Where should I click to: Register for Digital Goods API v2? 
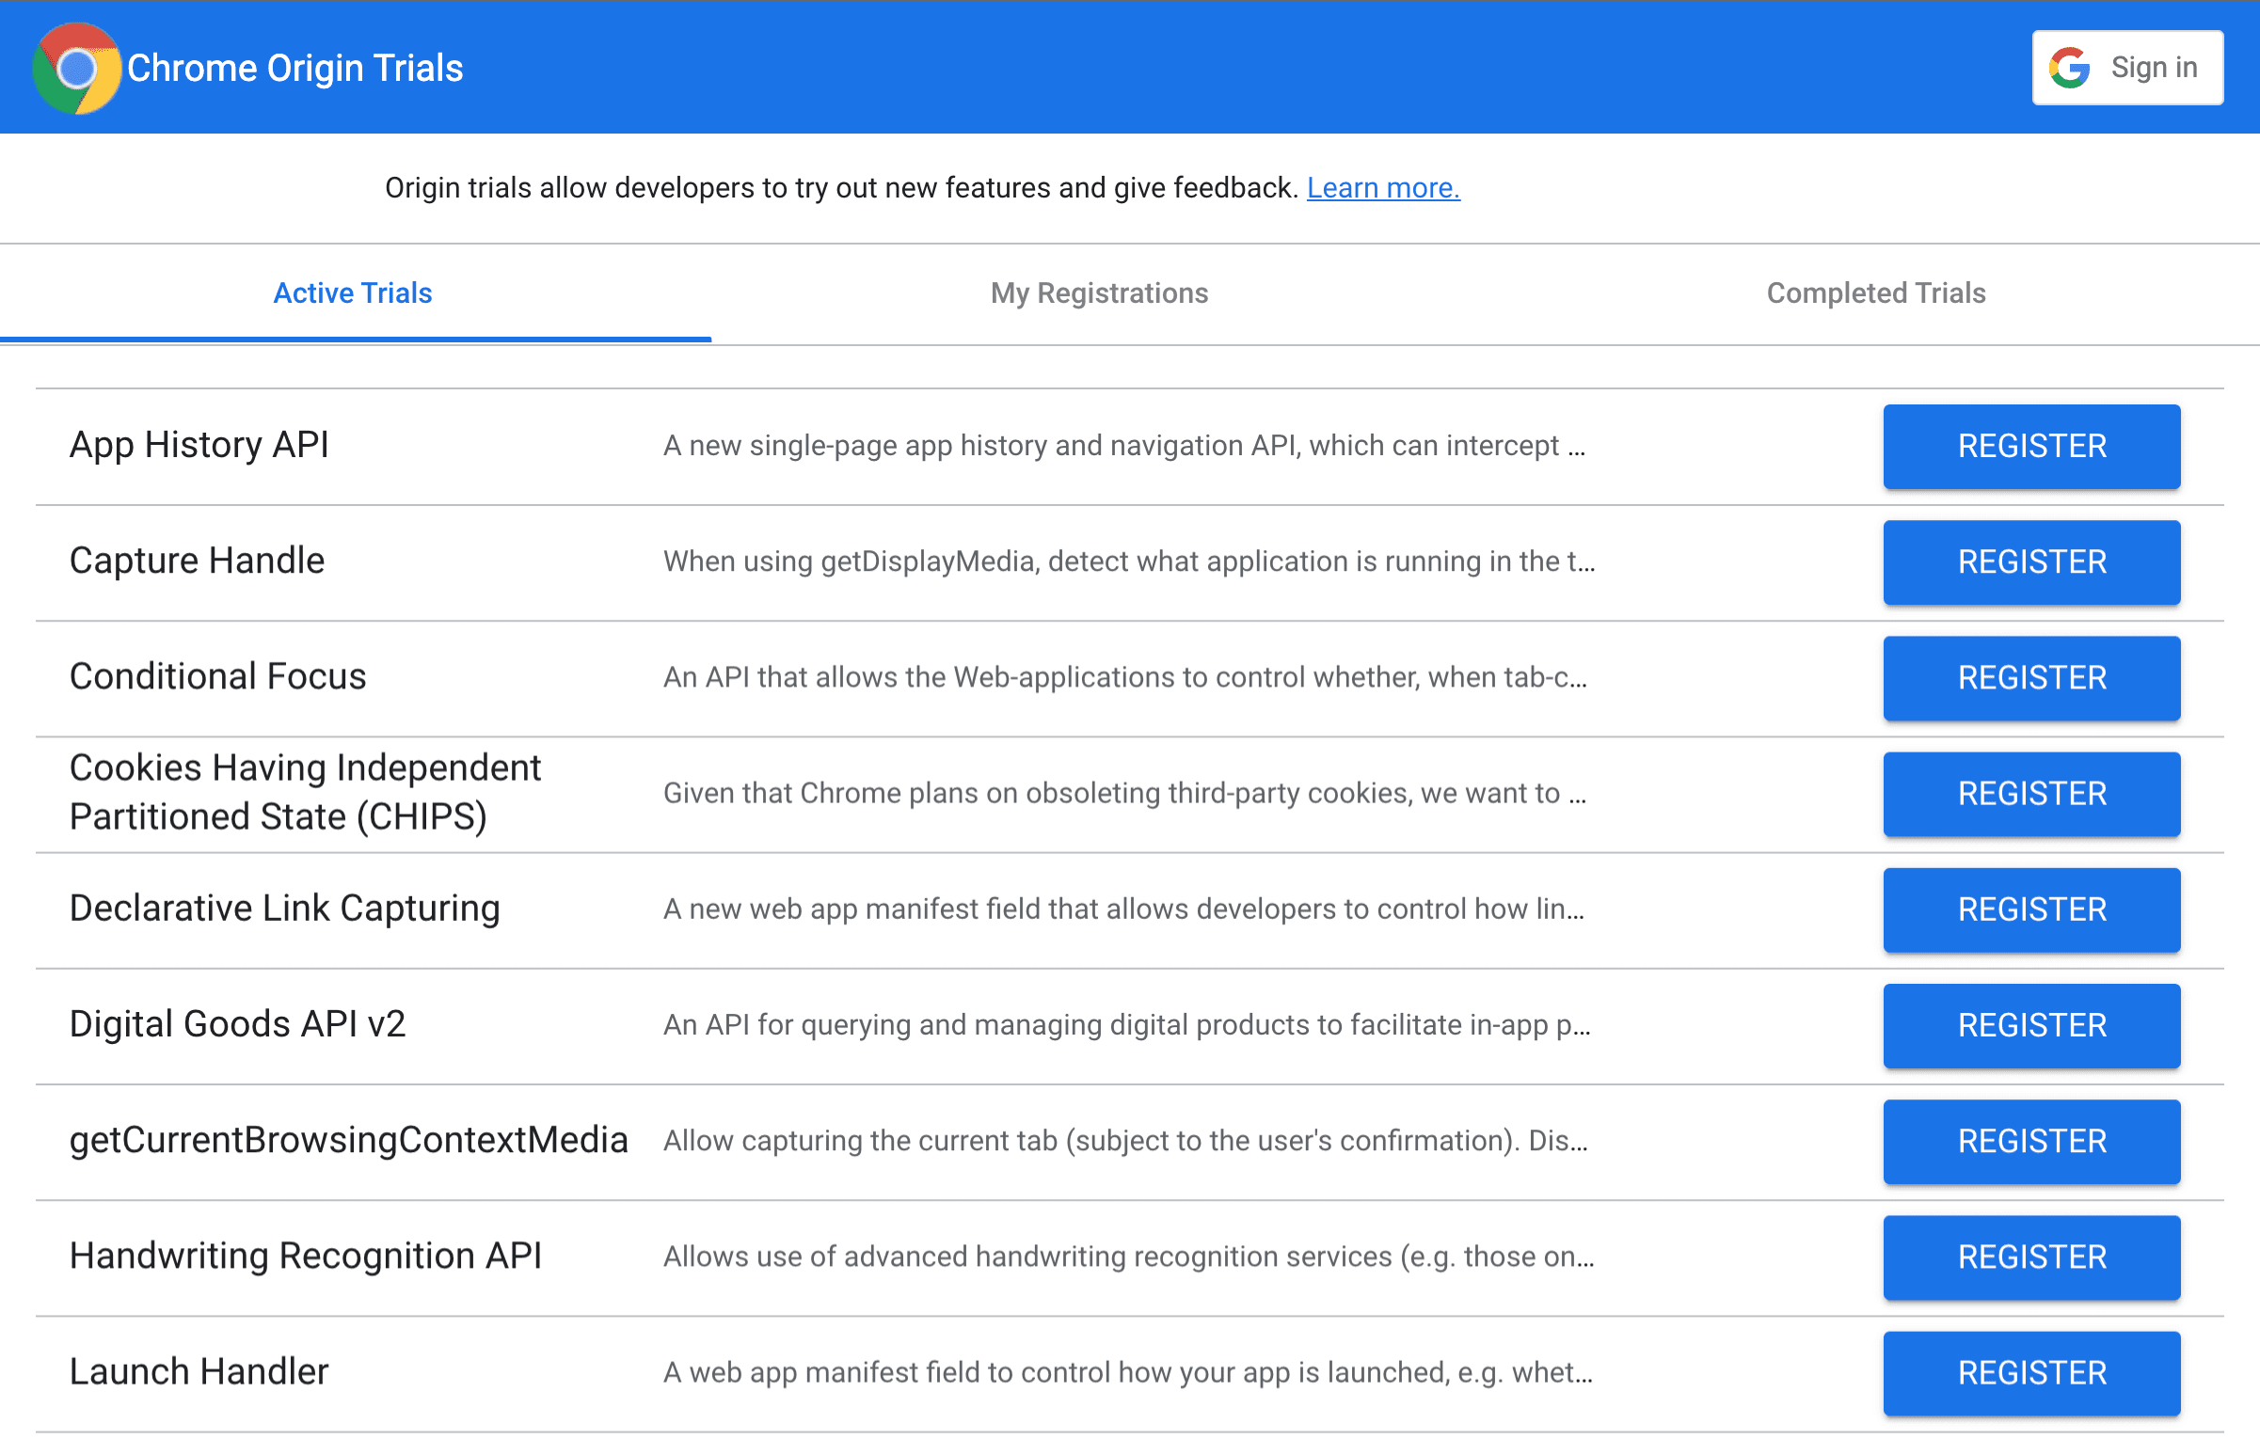pyautogui.click(x=2031, y=1024)
